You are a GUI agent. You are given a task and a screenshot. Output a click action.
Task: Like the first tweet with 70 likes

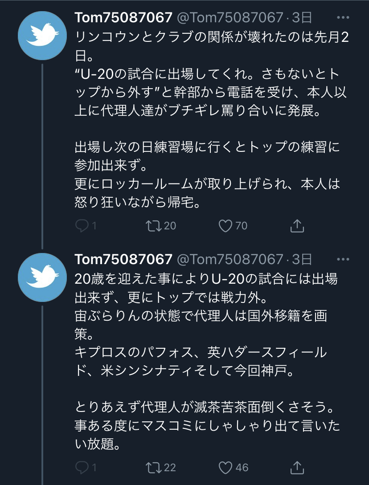click(226, 226)
